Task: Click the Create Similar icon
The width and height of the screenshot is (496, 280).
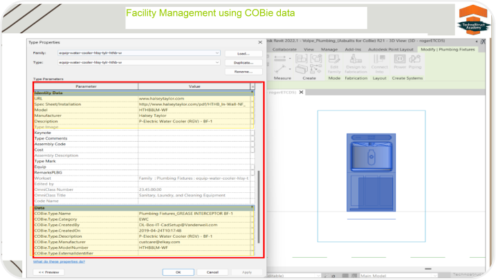Action: coord(315,69)
